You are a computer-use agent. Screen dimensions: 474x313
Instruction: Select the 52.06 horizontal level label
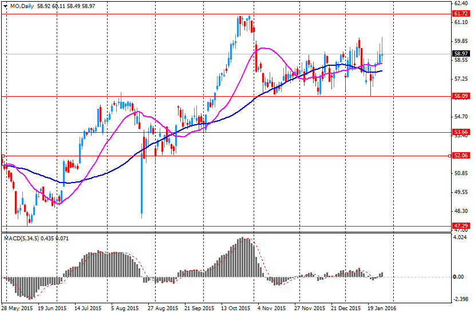coord(461,156)
